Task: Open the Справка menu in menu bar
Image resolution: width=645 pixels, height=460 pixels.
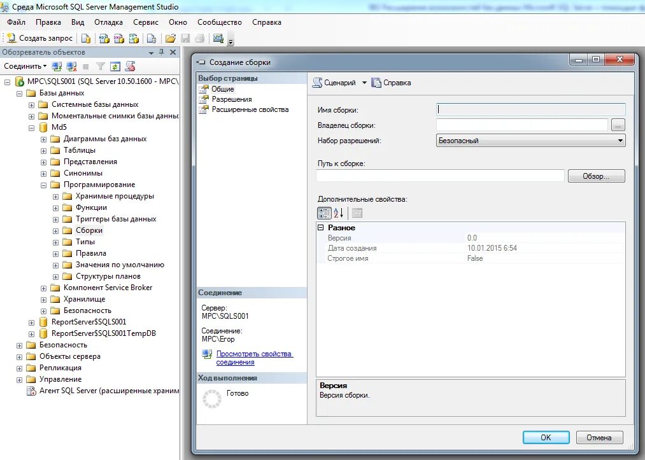Action: coord(267,22)
